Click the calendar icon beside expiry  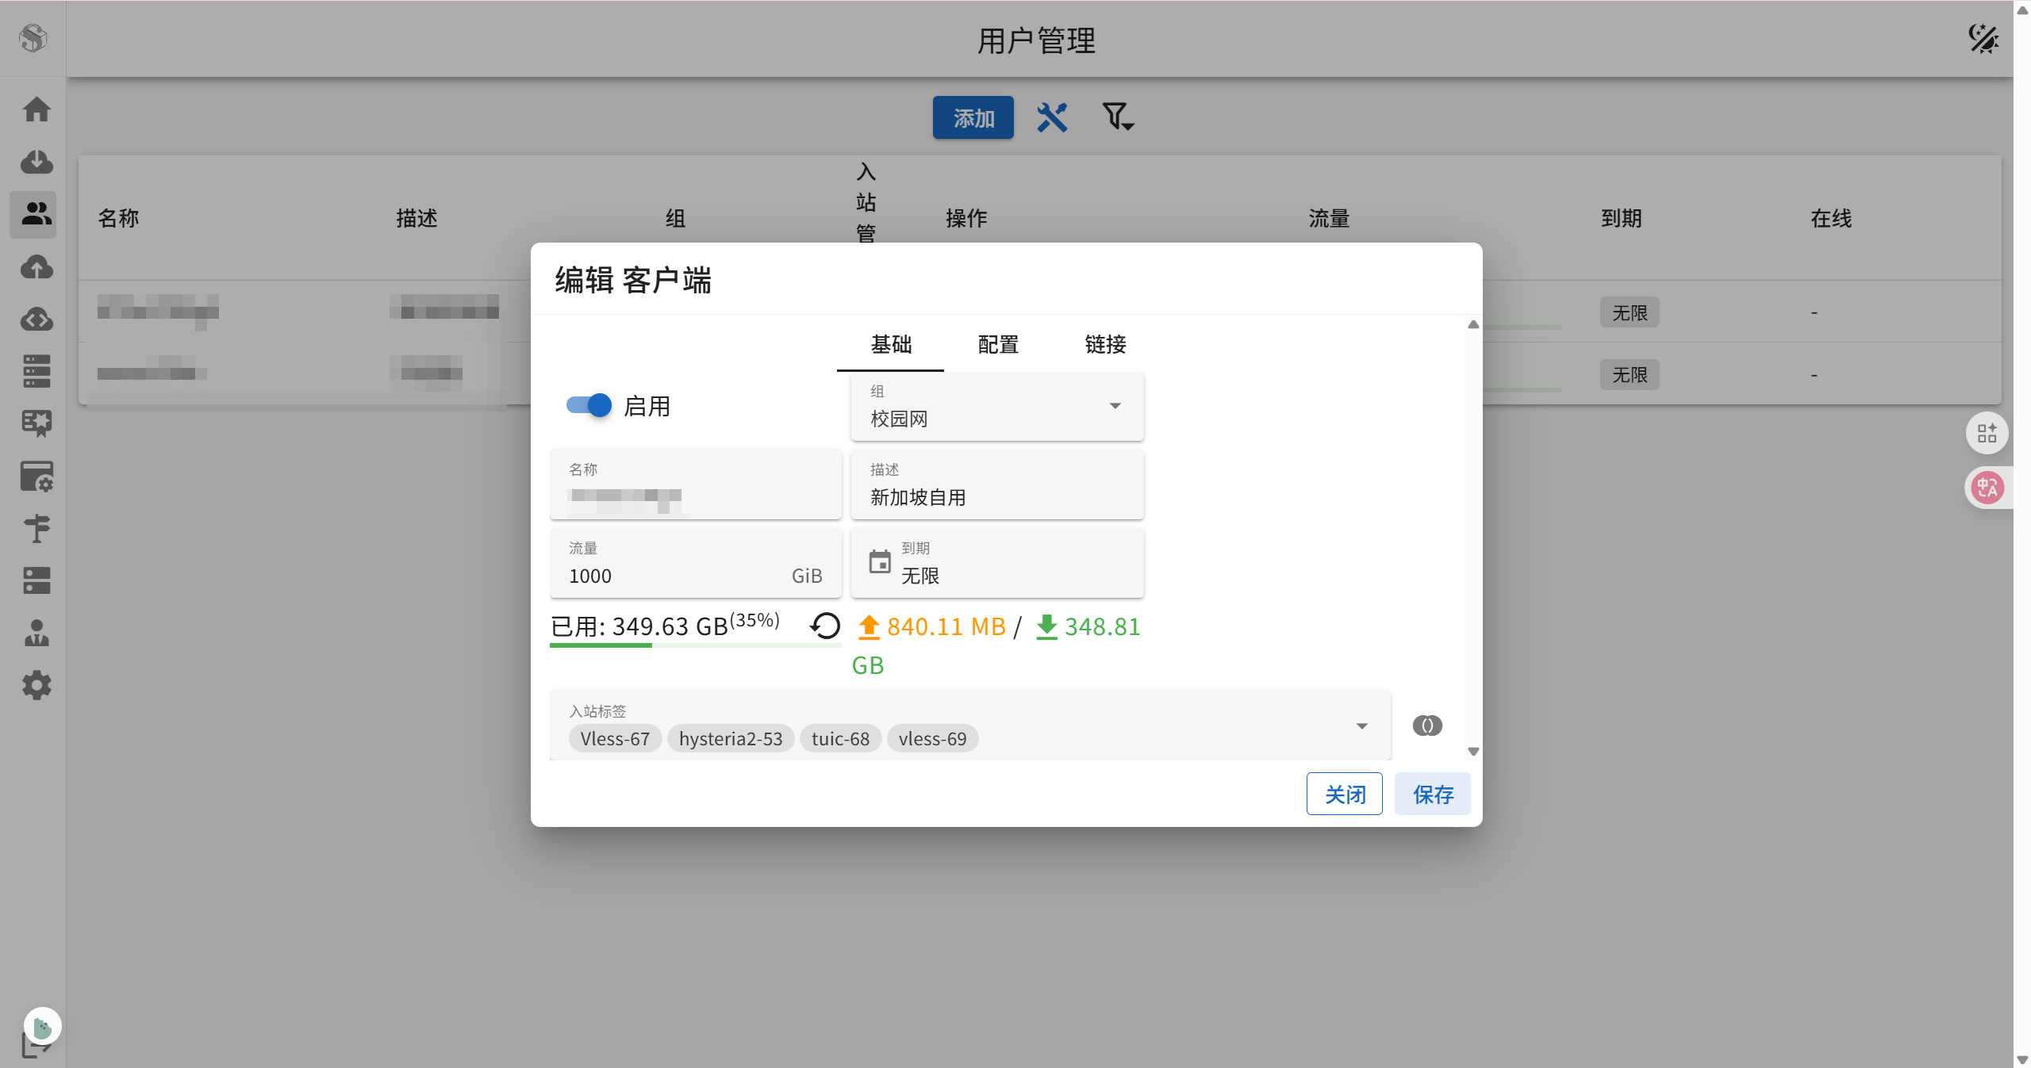tap(880, 562)
